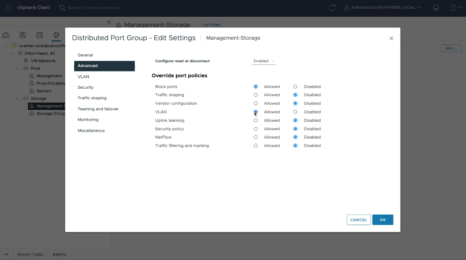Viewport: 466px width, 260px height.
Task: Set Traffic shaping override to Allowed
Action: 256,95
